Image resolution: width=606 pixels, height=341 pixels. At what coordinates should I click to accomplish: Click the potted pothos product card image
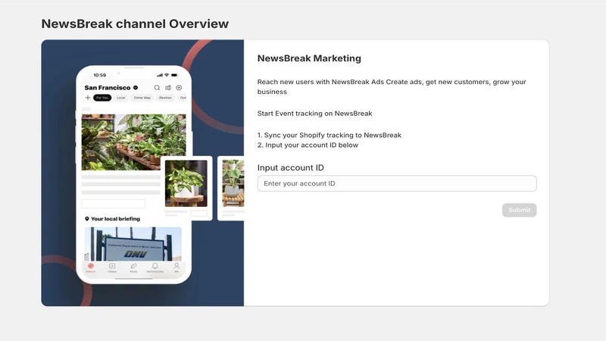[186, 183]
